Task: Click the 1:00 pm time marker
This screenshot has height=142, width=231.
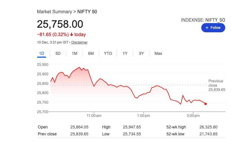Action: 144,116
